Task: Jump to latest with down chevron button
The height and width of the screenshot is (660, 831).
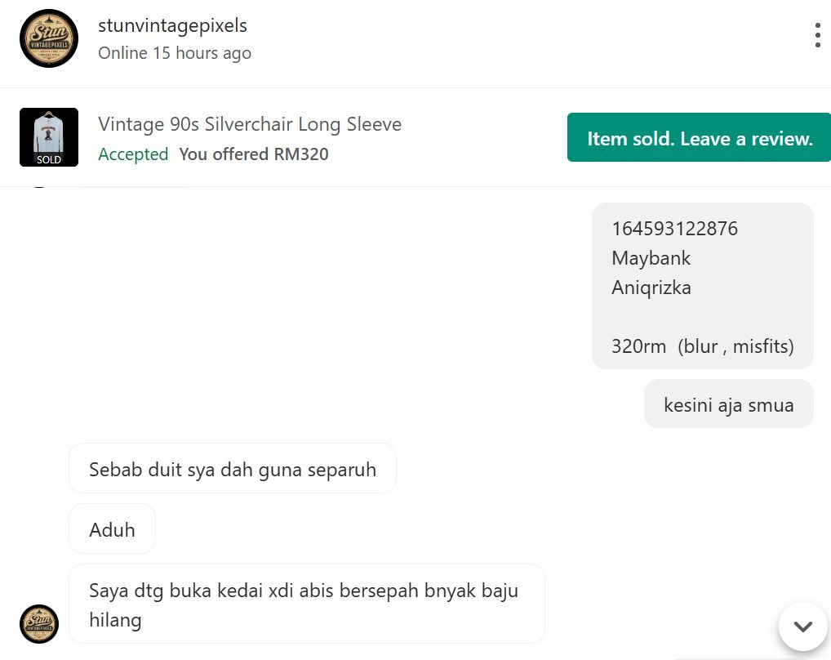Action: point(803,626)
